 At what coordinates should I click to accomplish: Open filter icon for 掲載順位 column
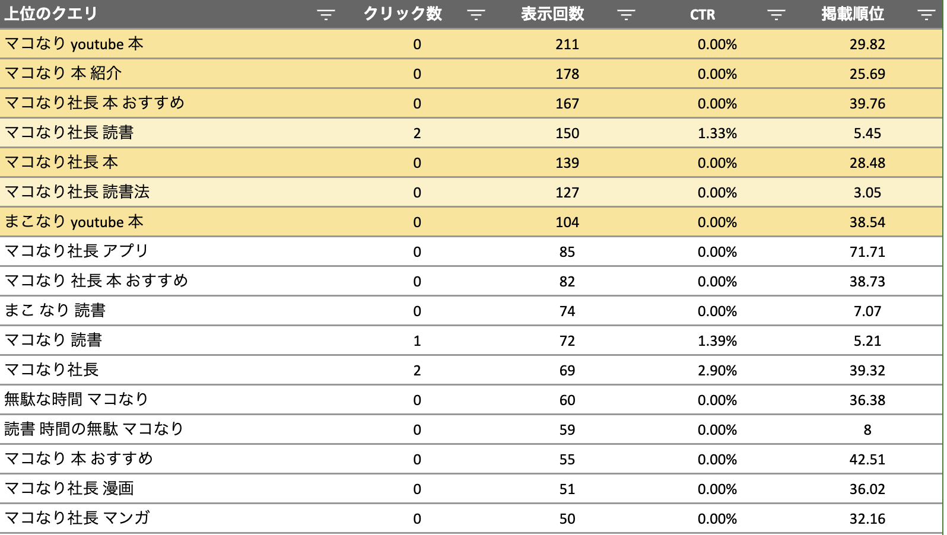point(926,15)
